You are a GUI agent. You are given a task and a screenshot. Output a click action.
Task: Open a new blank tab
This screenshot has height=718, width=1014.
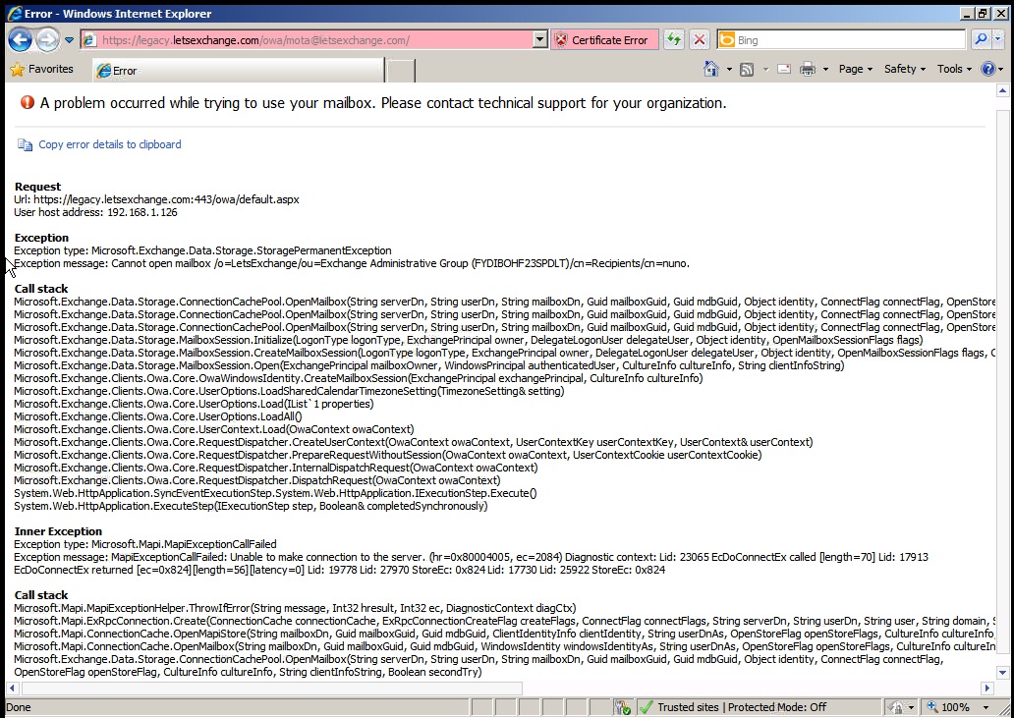pos(400,71)
